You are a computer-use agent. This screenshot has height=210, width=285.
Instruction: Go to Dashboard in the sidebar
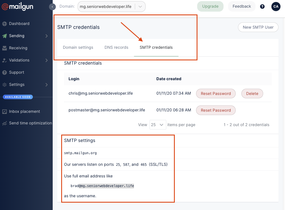(x=19, y=24)
